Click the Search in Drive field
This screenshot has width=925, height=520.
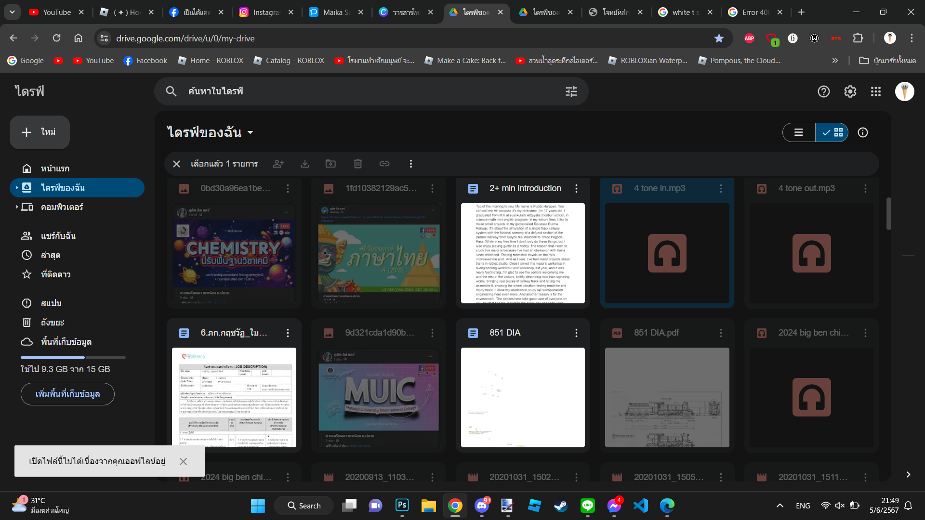[371, 91]
